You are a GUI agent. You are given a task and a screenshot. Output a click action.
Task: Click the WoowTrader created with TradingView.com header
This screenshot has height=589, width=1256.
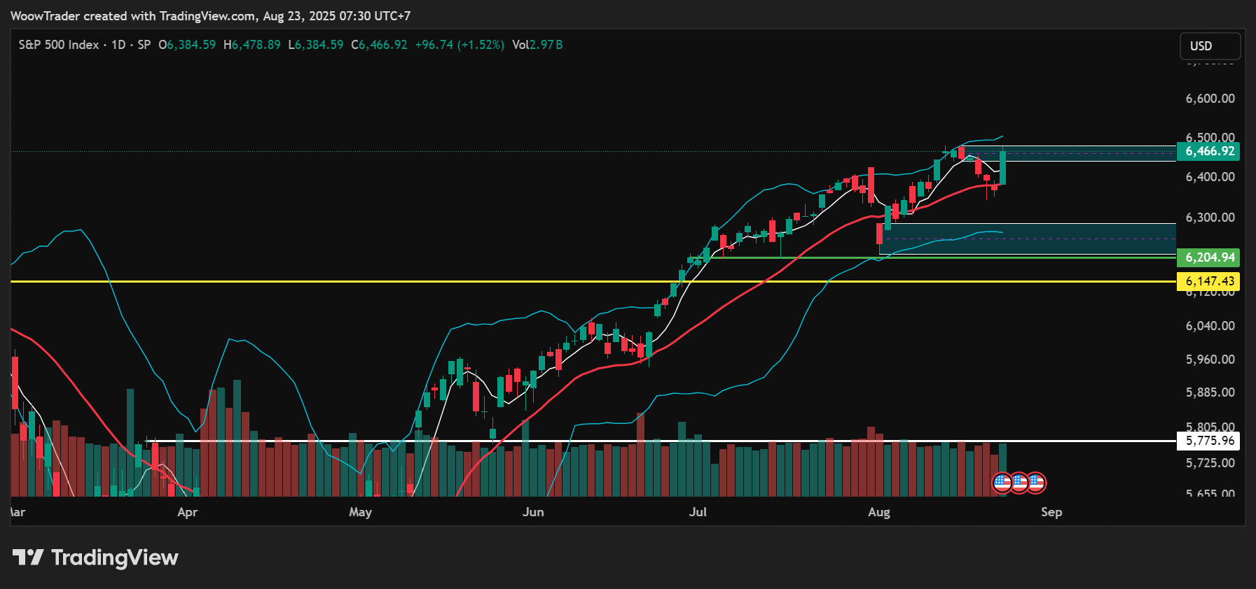point(210,15)
